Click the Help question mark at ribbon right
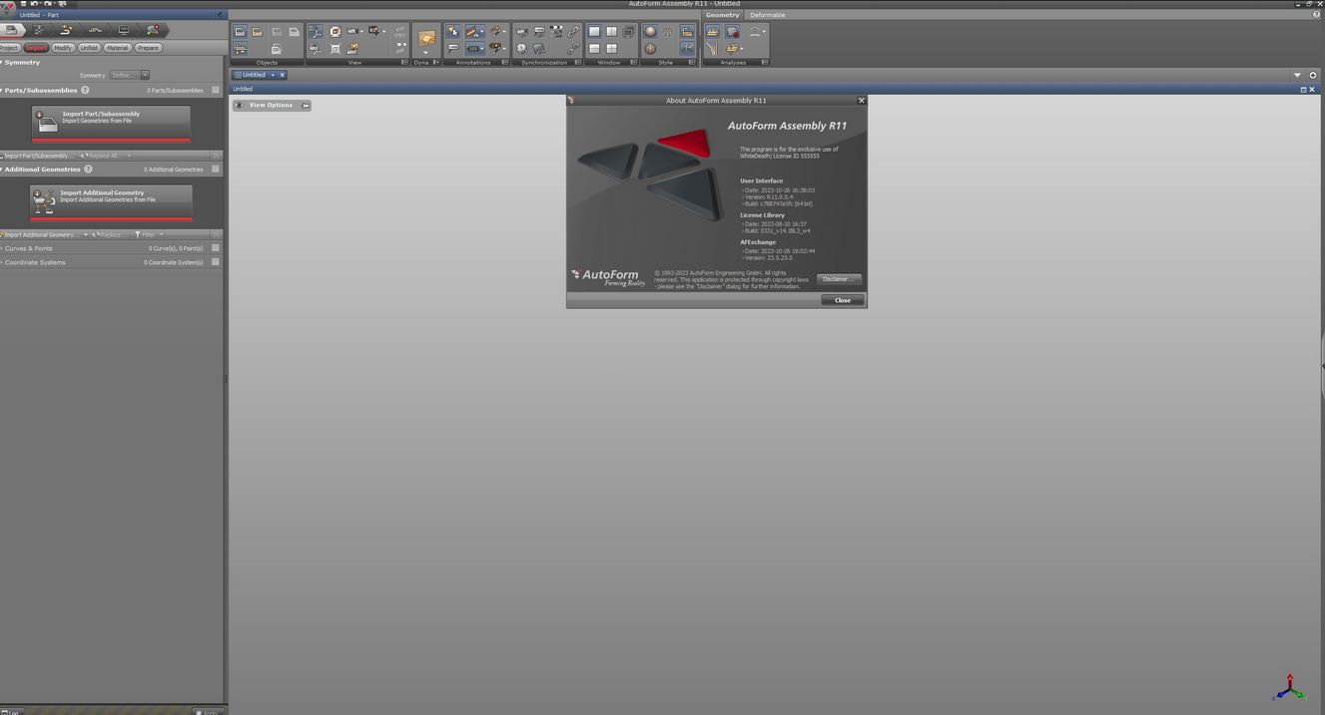This screenshot has height=715, width=1325. click(x=1316, y=15)
